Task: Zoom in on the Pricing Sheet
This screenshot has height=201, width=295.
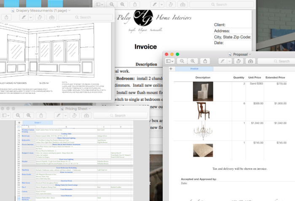Action: 29,115
